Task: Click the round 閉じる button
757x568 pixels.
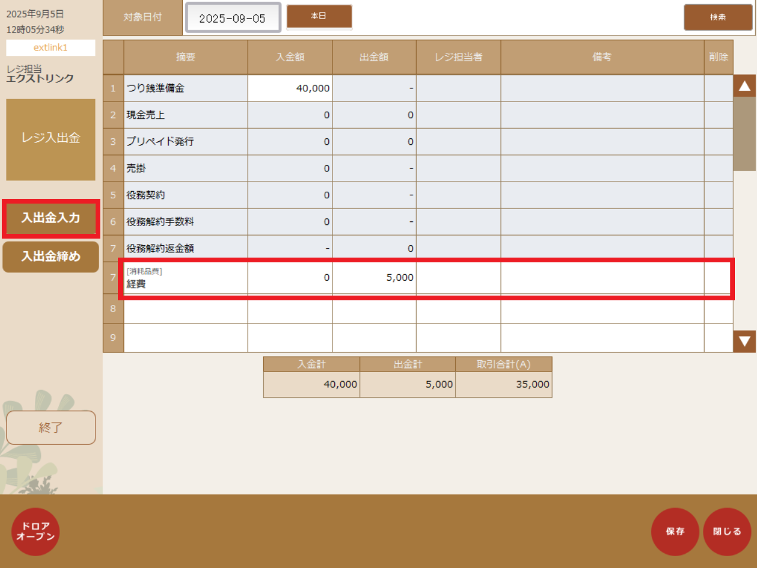Action: tap(727, 531)
